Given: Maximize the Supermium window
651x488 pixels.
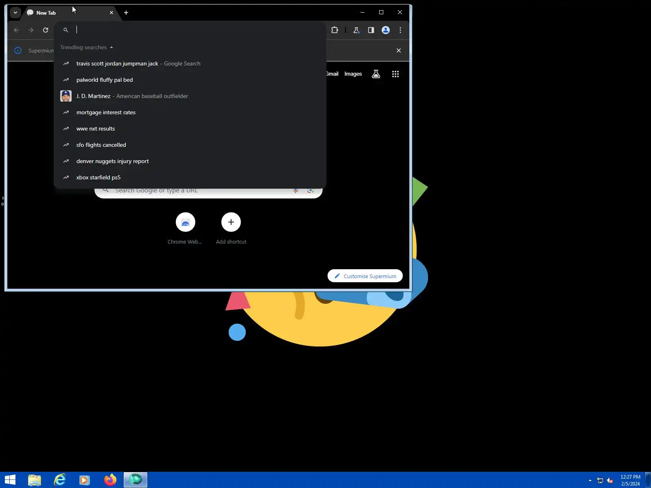Looking at the screenshot, I should [381, 12].
